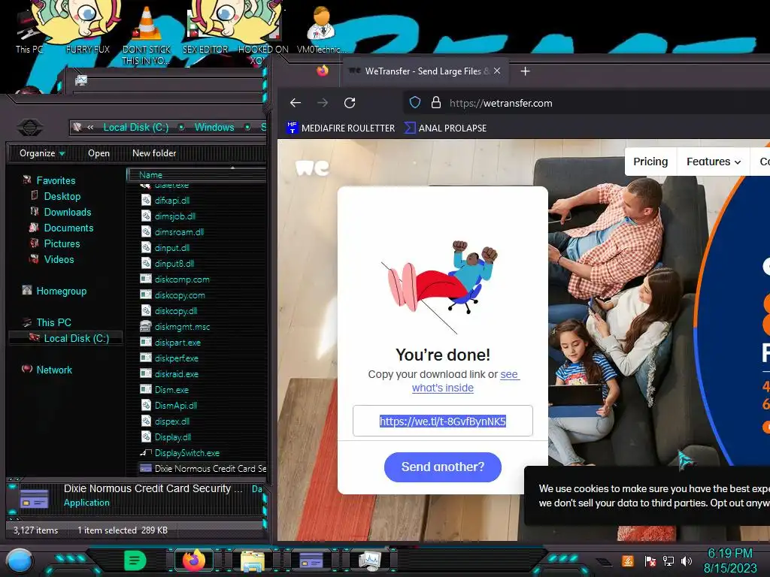The height and width of the screenshot is (577, 770).
Task: Select dinput.dll file
Action: click(171, 248)
